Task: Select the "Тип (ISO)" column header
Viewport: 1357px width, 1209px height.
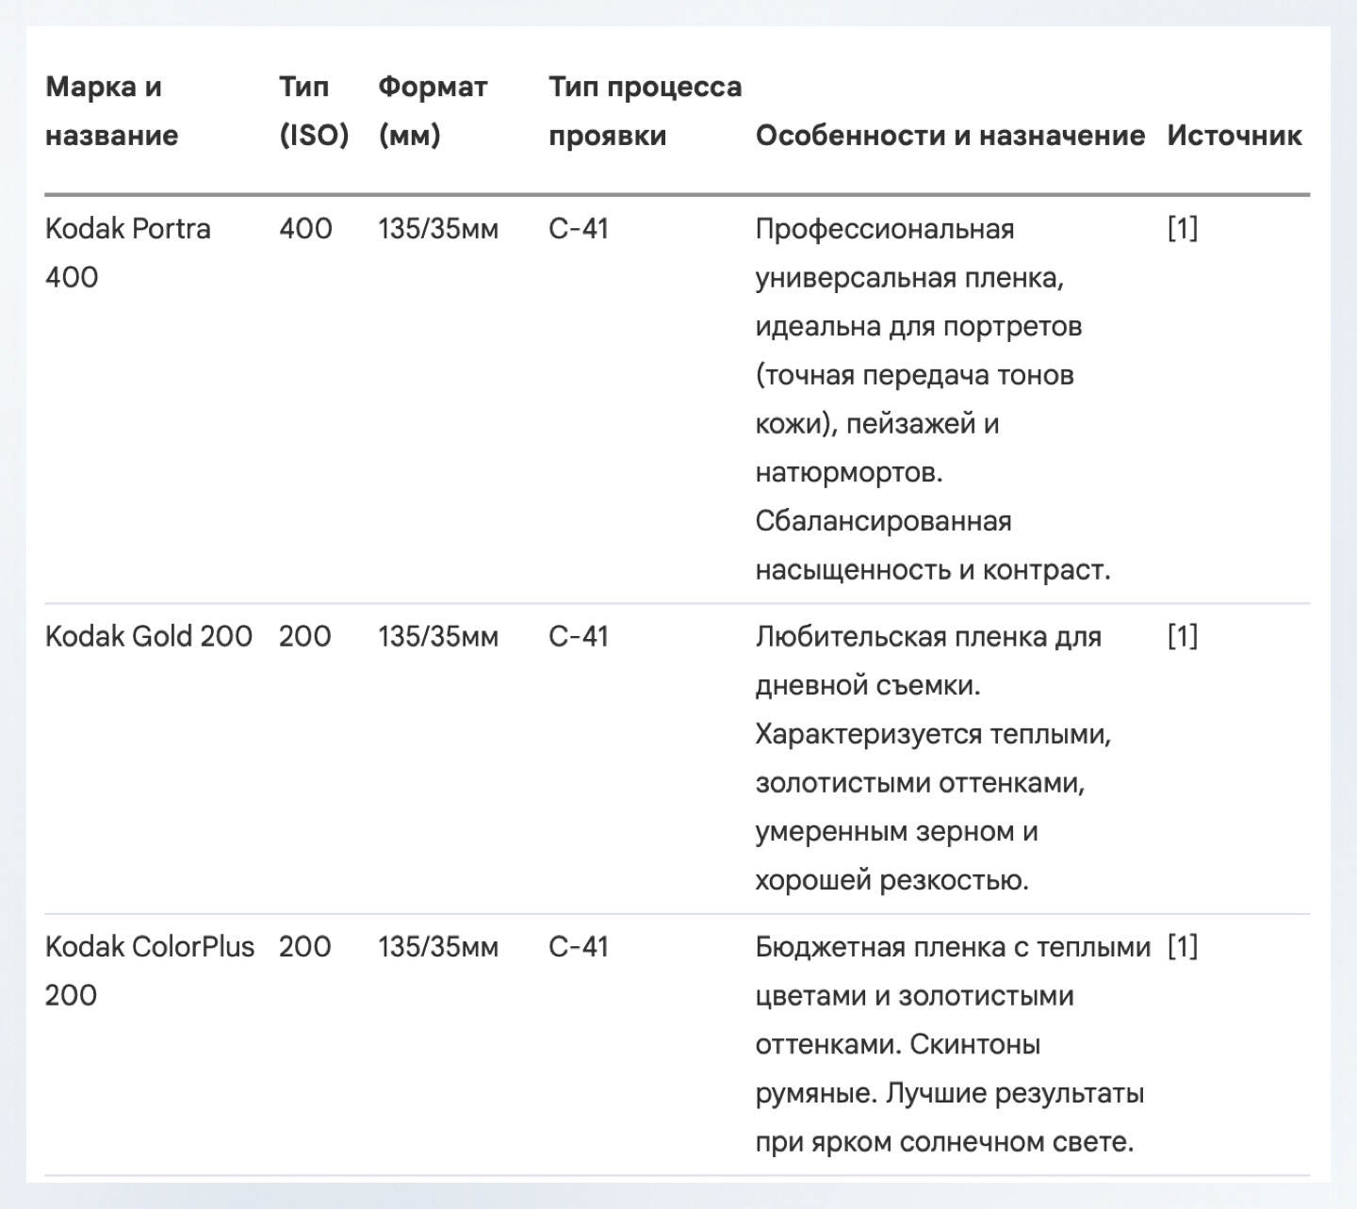Action: pos(314,111)
